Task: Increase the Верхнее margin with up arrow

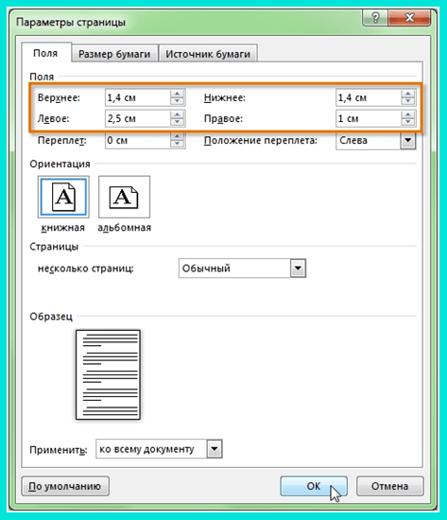Action: 177,94
